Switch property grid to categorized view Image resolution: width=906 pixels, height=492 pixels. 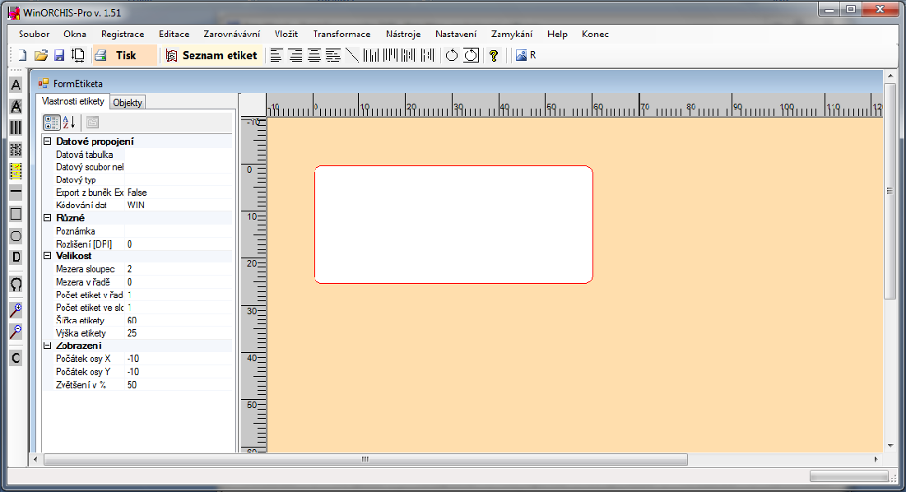pyautogui.click(x=51, y=123)
